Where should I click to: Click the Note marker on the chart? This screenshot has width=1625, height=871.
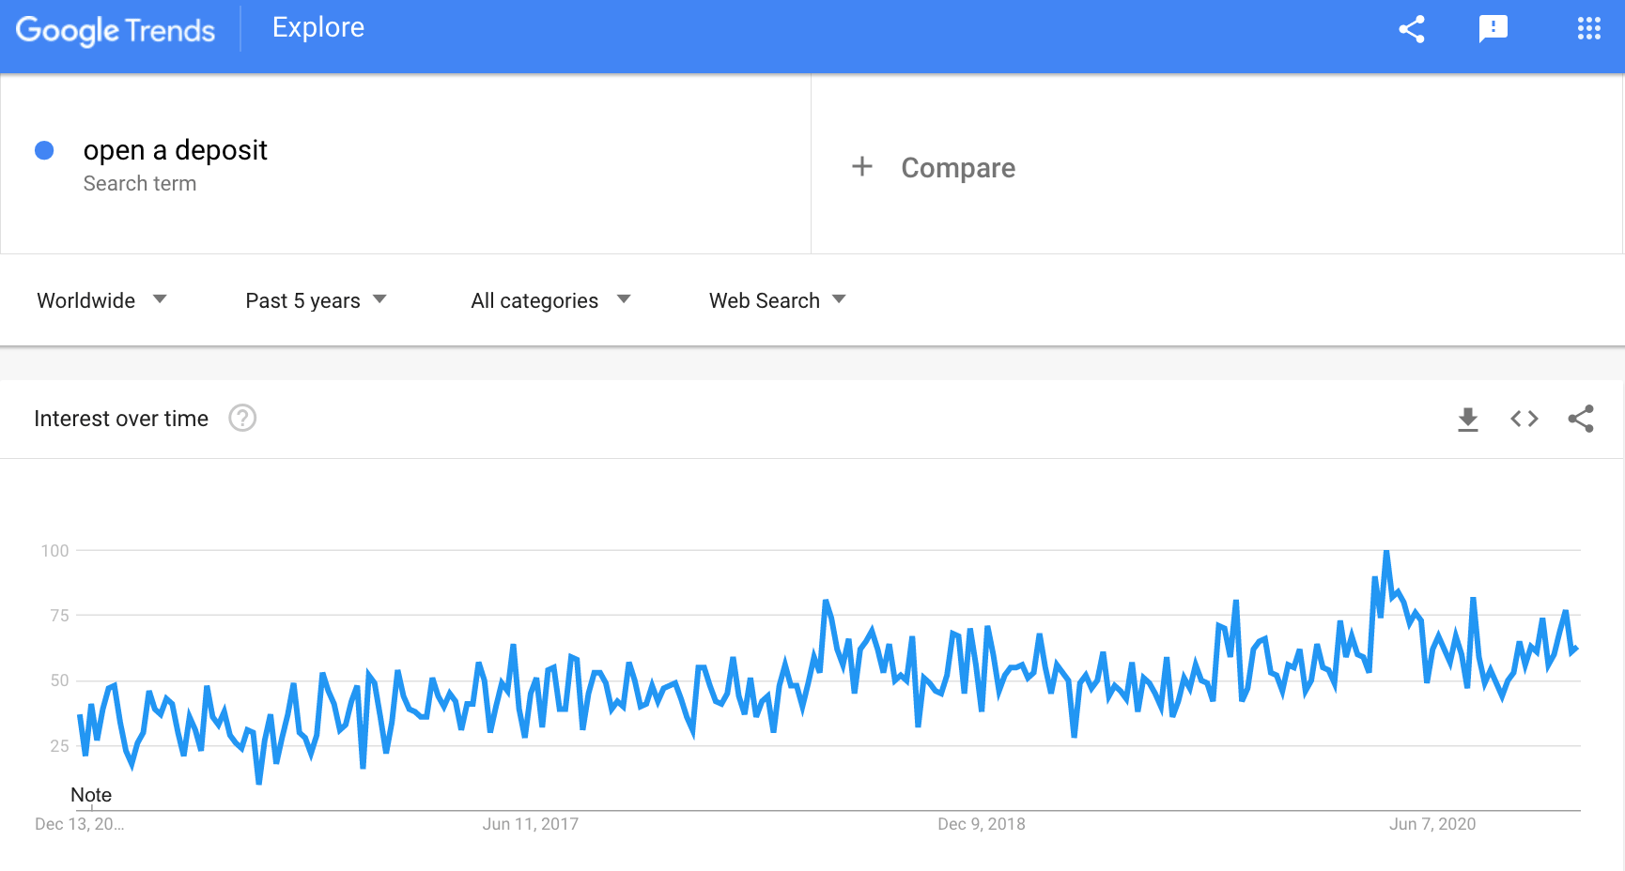tap(91, 795)
